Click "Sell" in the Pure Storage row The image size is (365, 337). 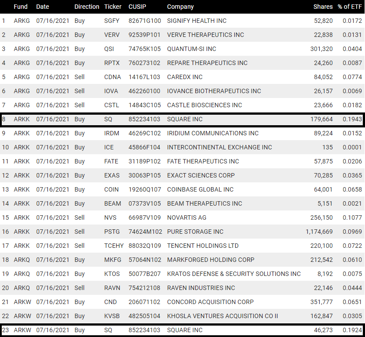tap(80, 232)
